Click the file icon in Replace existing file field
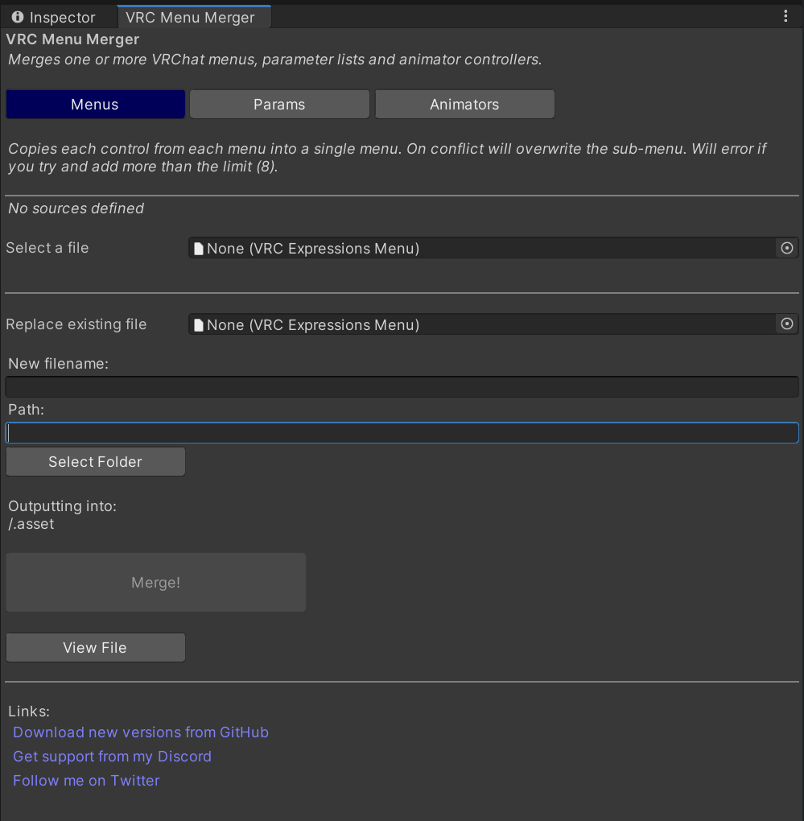This screenshot has width=804, height=821. 198,324
